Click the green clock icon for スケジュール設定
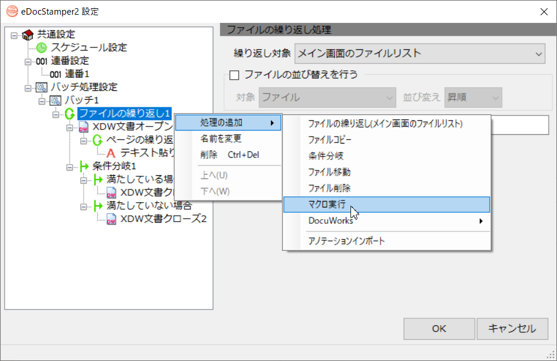Viewport: 557px width, 361px height. click(x=42, y=47)
